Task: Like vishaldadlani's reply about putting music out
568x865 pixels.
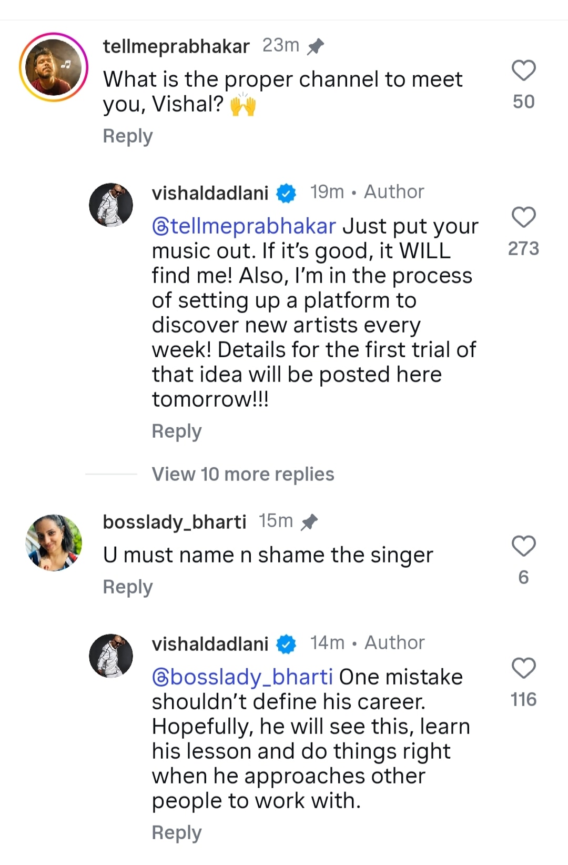Action: [x=523, y=217]
